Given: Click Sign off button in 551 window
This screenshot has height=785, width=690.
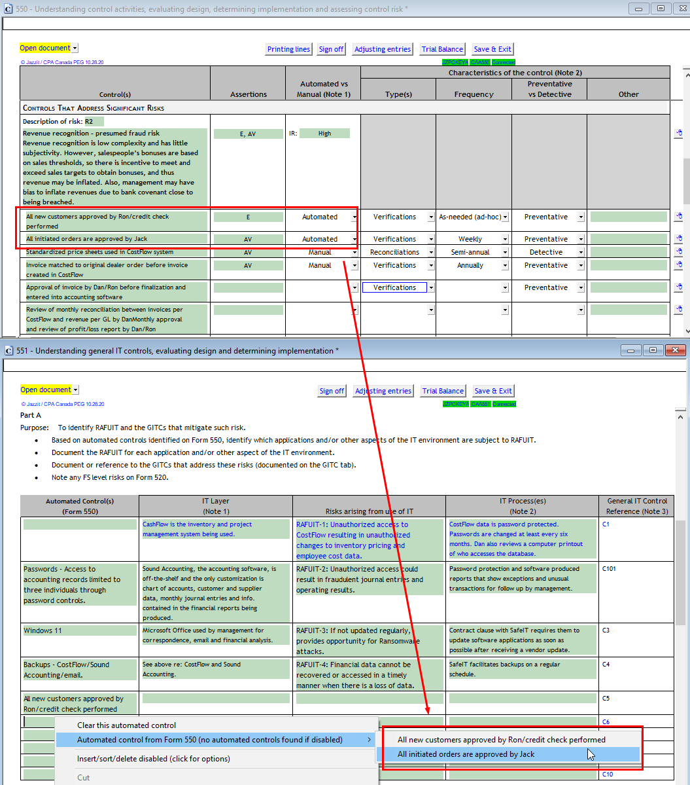Looking at the screenshot, I should click(x=332, y=391).
